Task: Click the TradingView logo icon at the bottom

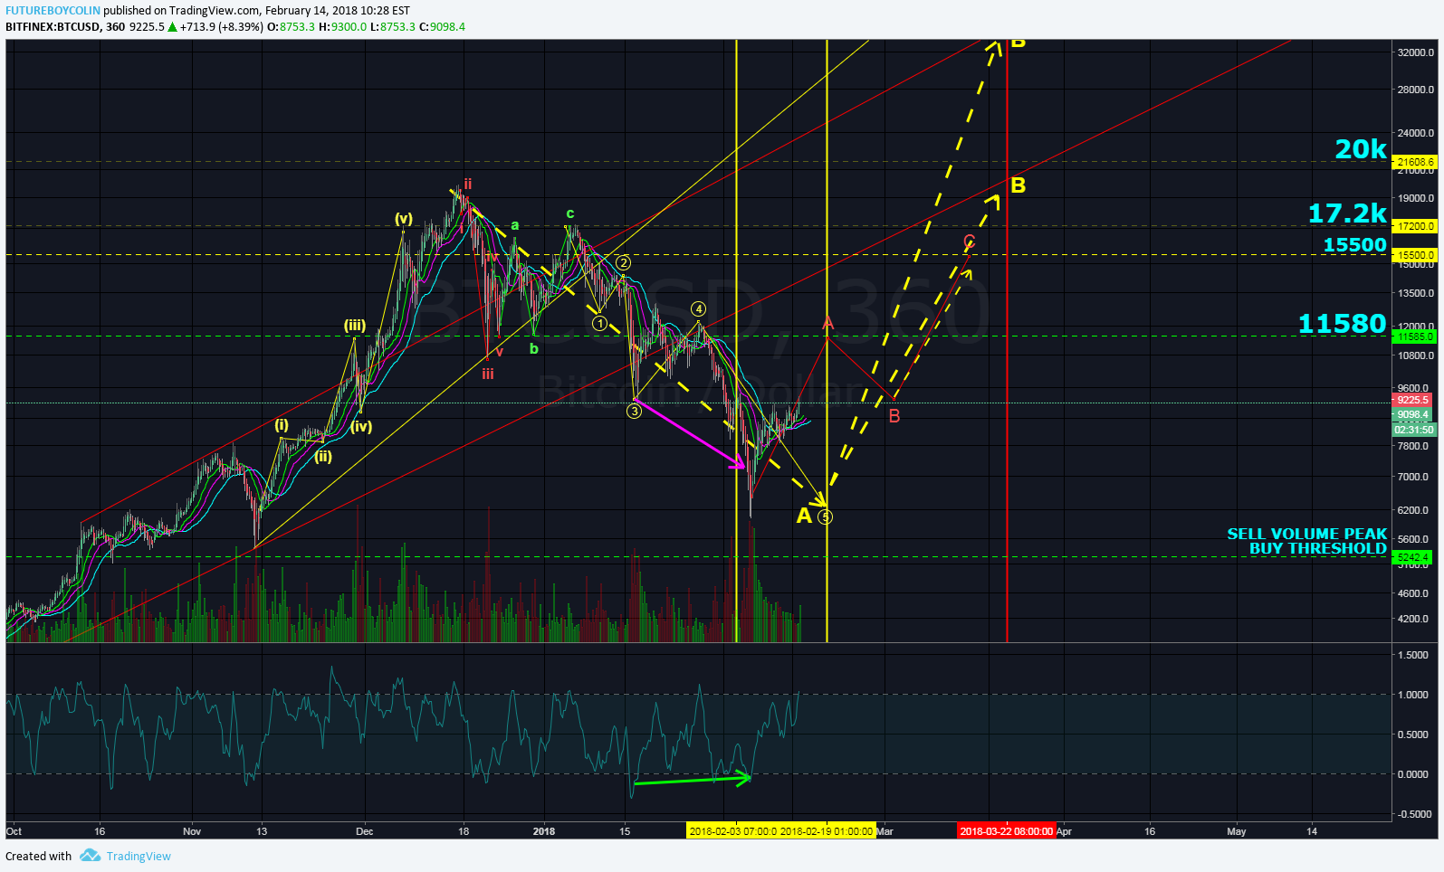Action: click(90, 856)
